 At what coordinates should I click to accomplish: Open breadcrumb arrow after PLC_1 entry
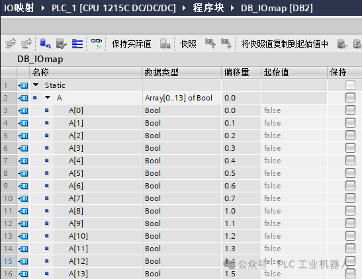point(184,9)
